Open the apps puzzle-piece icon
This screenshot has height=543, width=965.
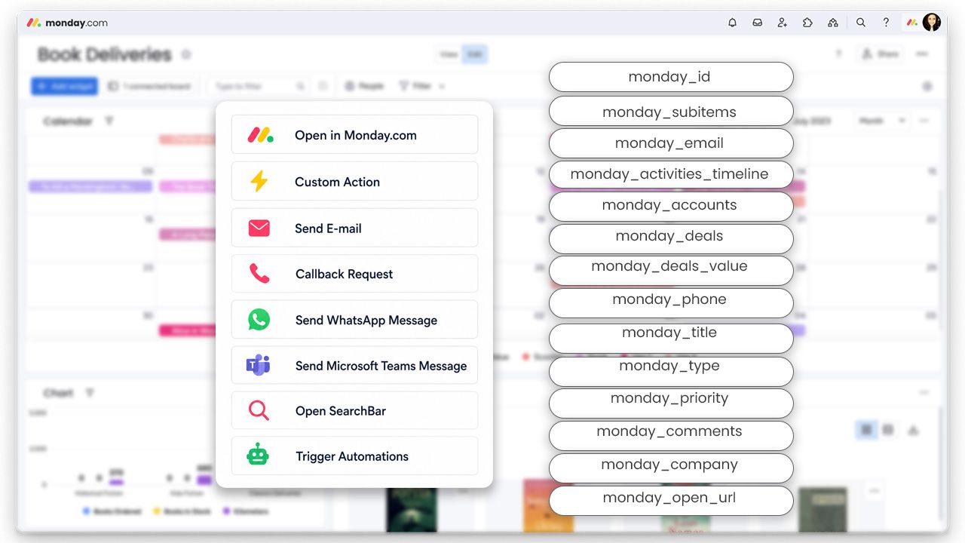point(807,23)
